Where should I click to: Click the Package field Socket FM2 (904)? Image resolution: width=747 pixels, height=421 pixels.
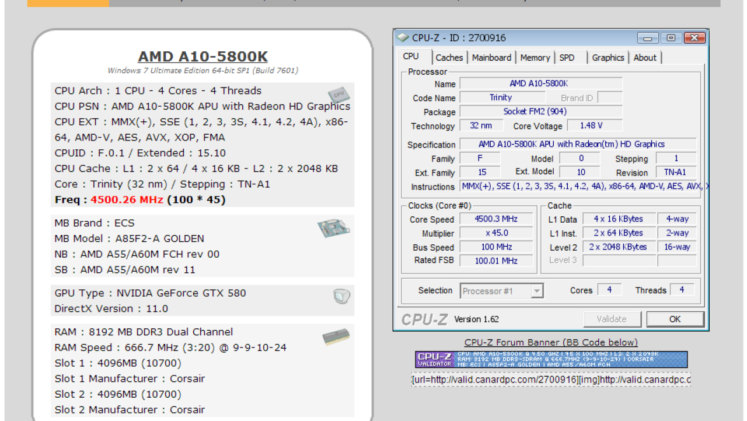point(541,111)
